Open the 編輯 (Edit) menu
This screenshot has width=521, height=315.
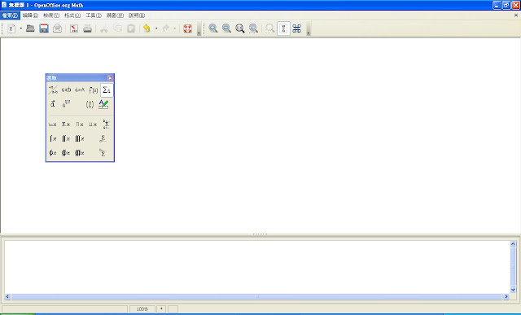[x=30, y=15]
